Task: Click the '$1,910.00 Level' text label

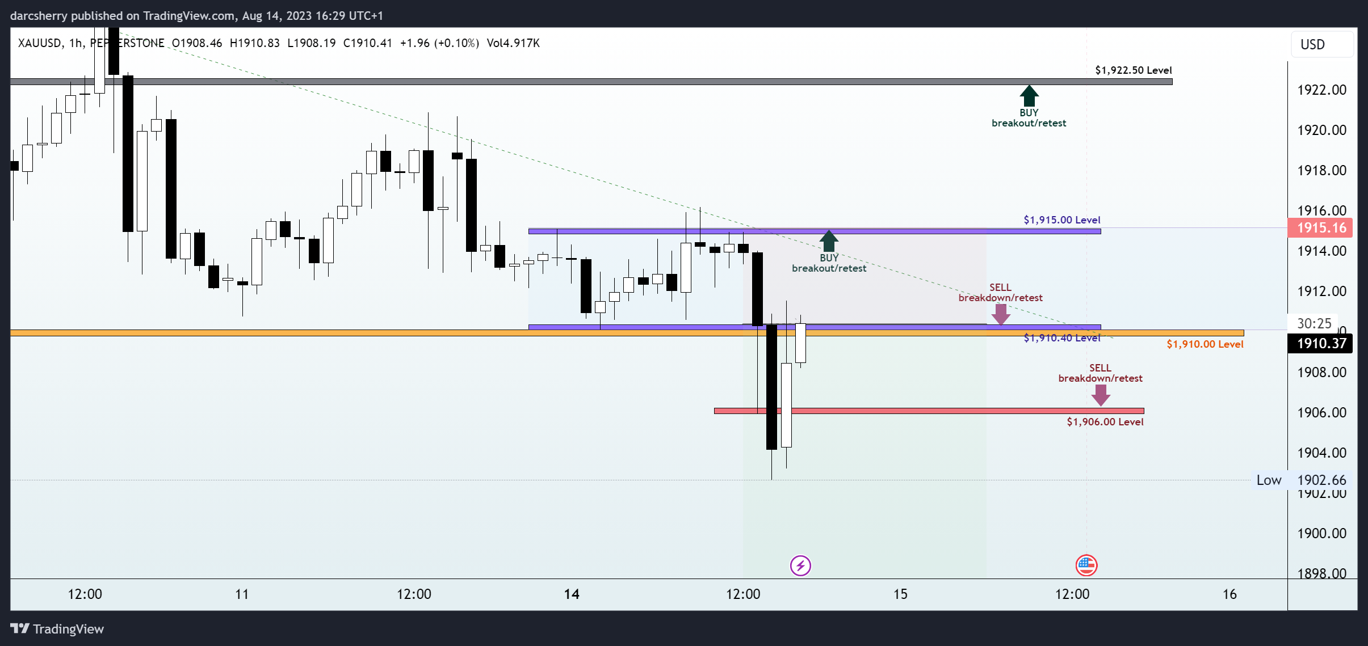Action: [x=1205, y=344]
